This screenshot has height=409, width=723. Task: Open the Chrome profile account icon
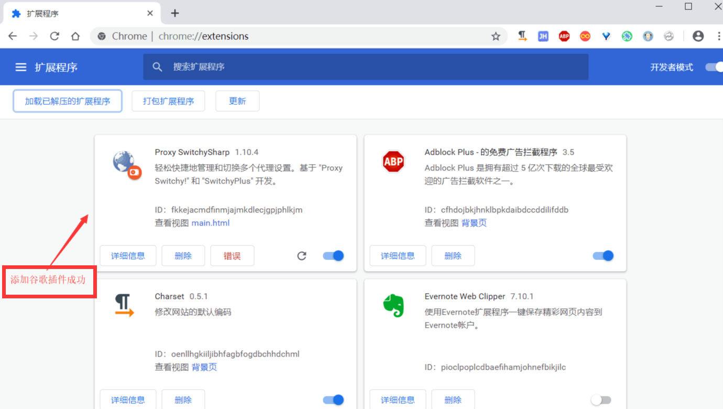[698, 36]
